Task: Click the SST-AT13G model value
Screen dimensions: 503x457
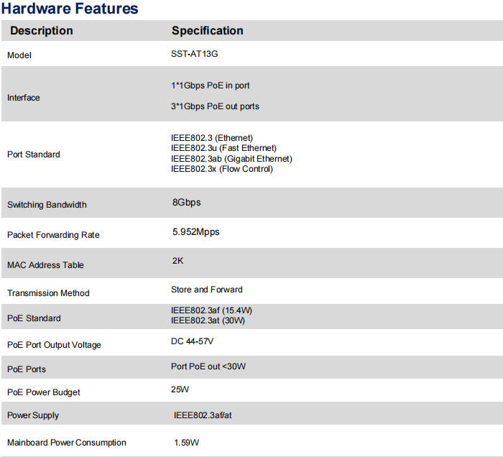Action: 195,54
